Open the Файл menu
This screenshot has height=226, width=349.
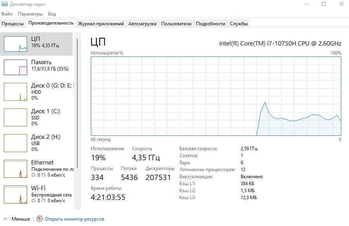coord(7,14)
